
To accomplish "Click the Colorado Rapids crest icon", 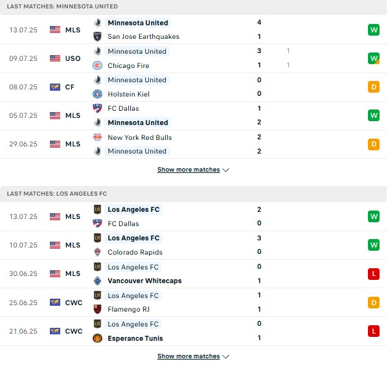I will point(98,252).
